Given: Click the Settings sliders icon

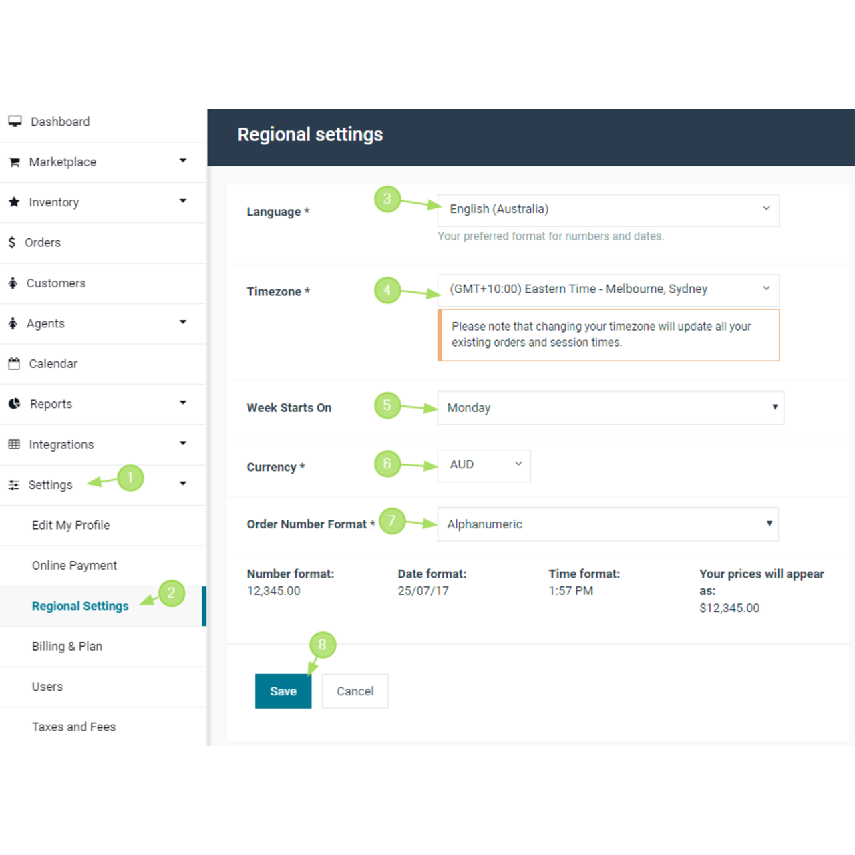Looking at the screenshot, I should point(14,484).
